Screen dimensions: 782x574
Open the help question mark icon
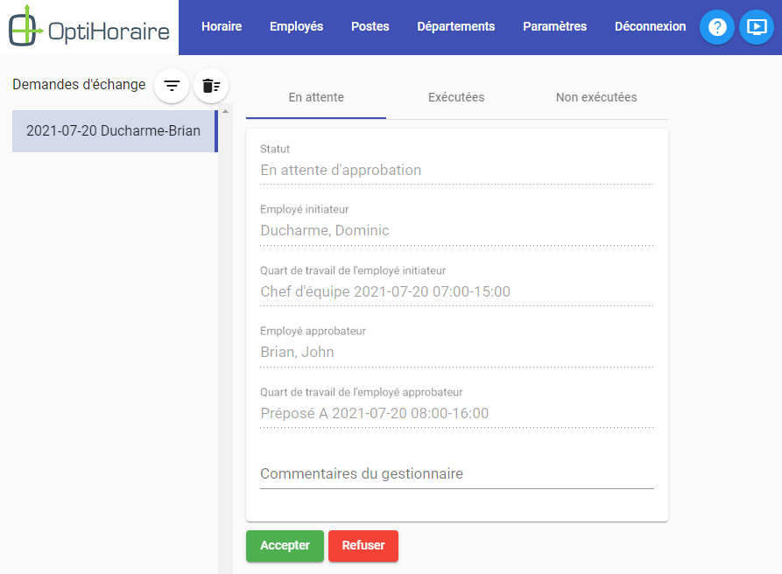pyautogui.click(x=717, y=27)
